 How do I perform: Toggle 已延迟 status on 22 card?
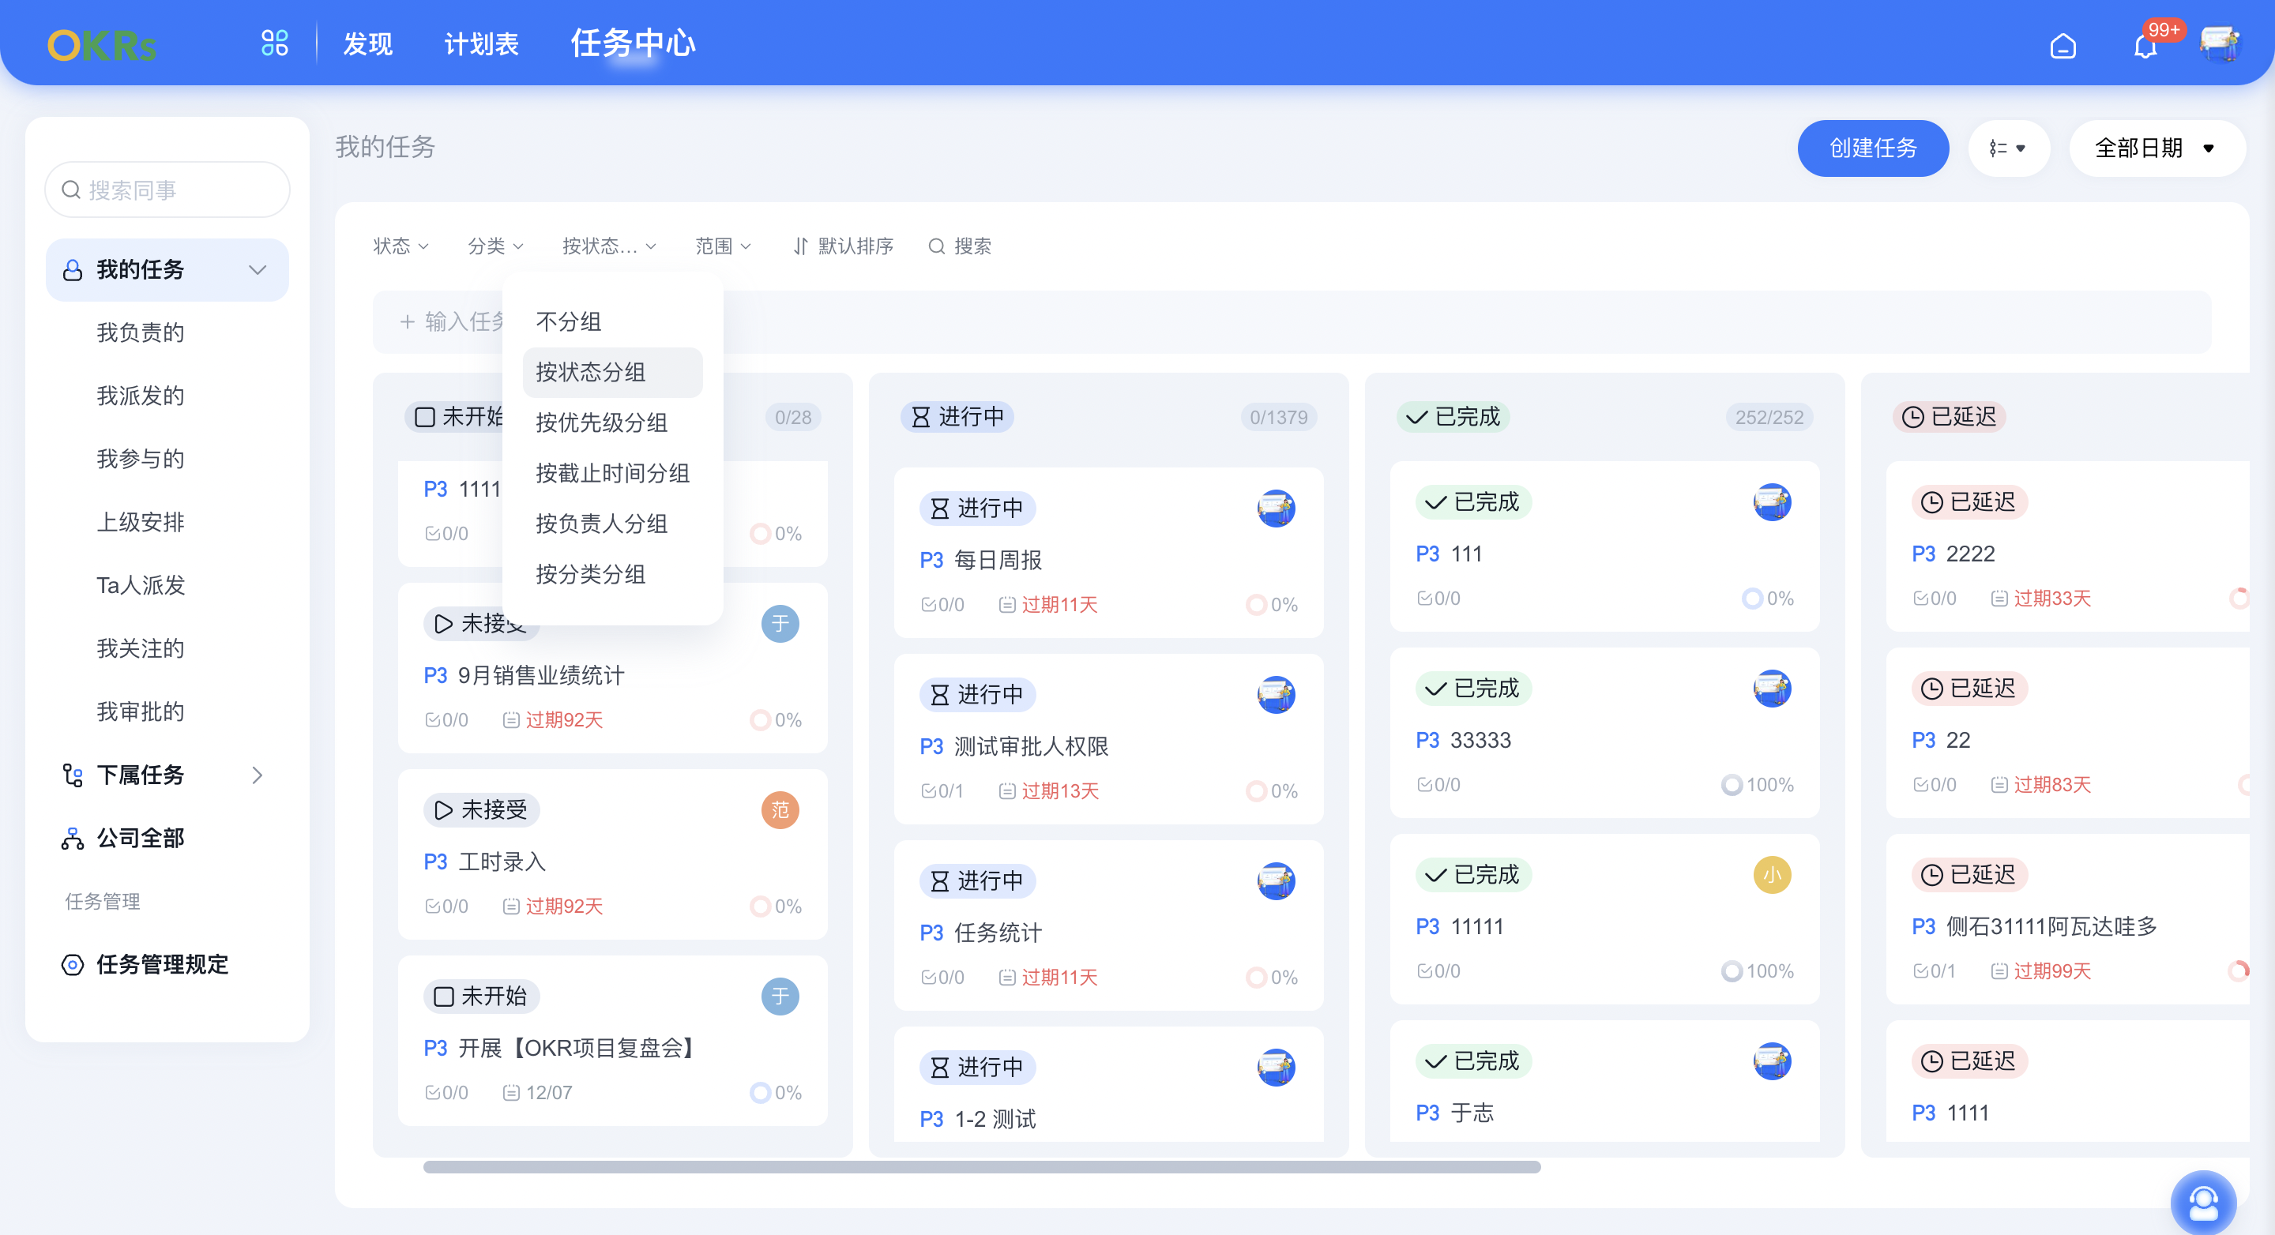click(1970, 689)
